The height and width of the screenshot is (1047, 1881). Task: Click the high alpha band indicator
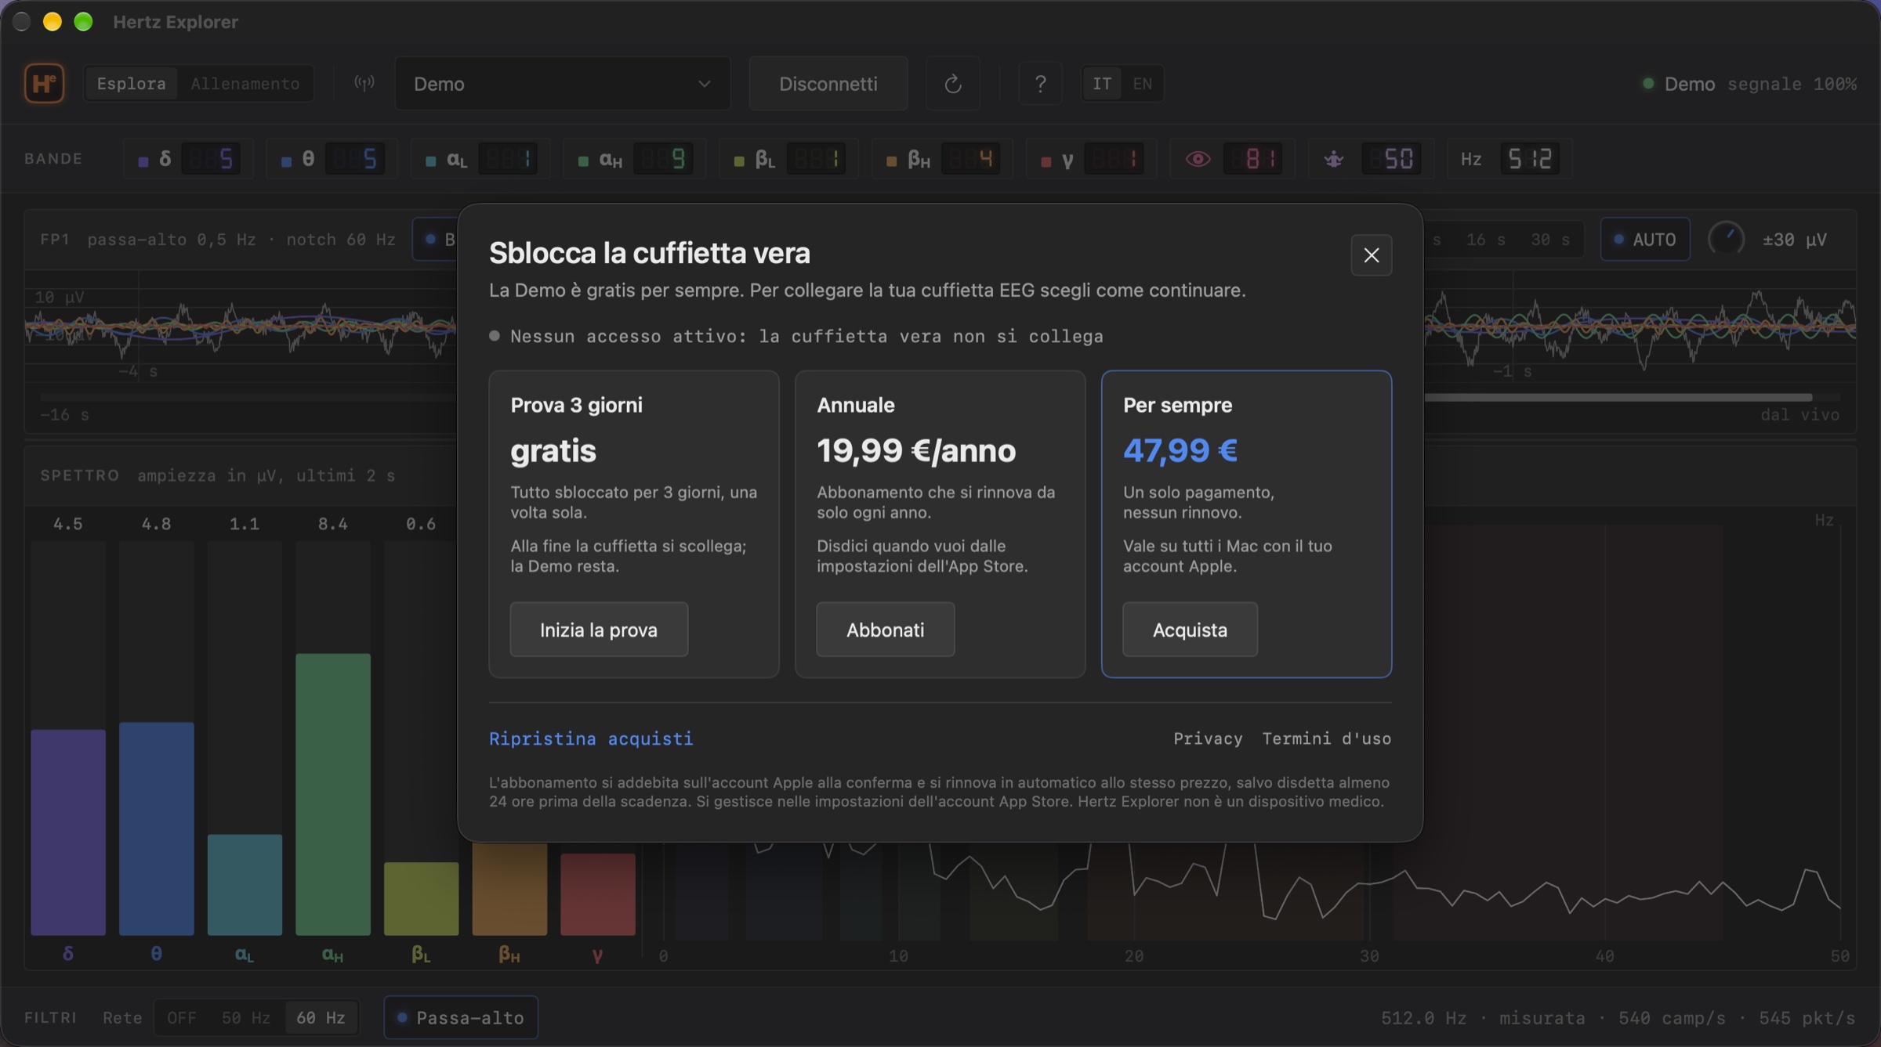coord(635,159)
